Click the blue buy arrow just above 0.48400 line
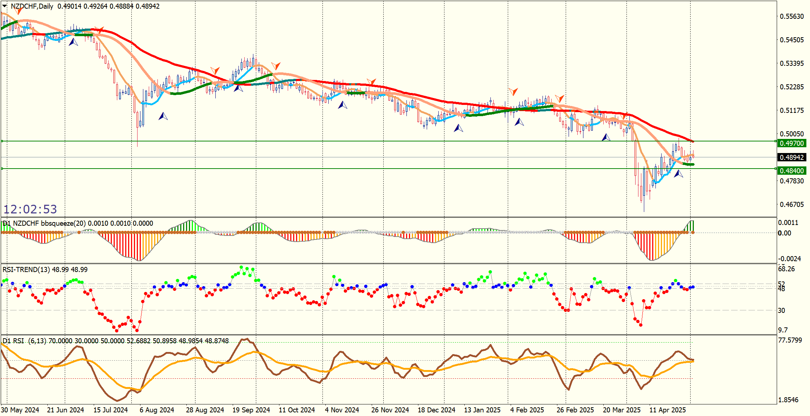Viewport: 810px width, 416px height. [678, 174]
